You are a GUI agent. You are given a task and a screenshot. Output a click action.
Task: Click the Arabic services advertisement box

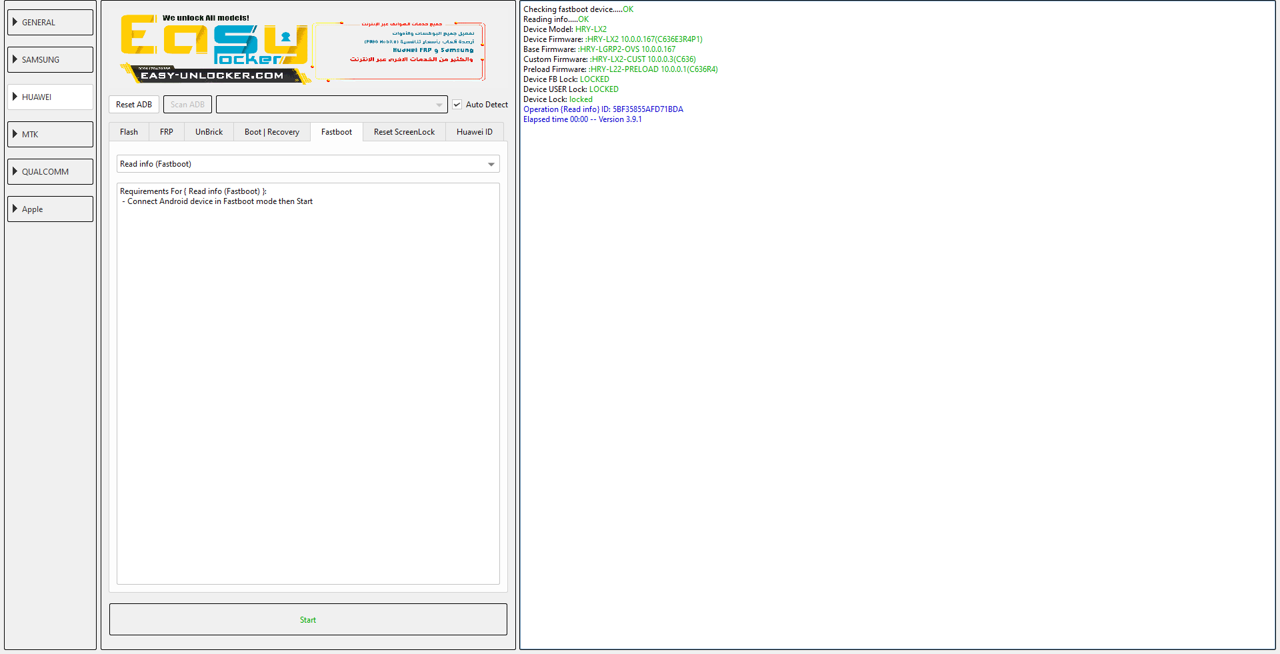click(x=399, y=51)
